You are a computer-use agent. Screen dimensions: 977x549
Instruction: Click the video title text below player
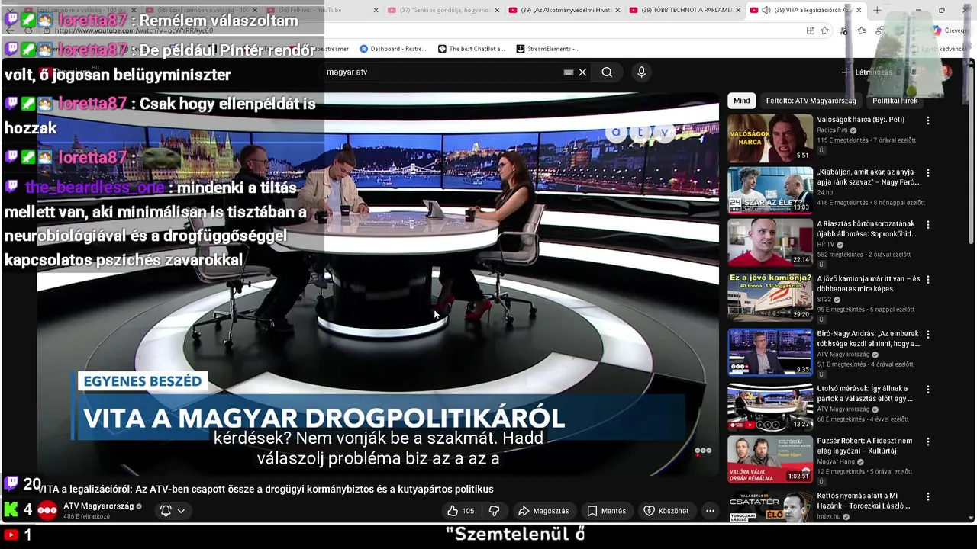click(x=266, y=489)
